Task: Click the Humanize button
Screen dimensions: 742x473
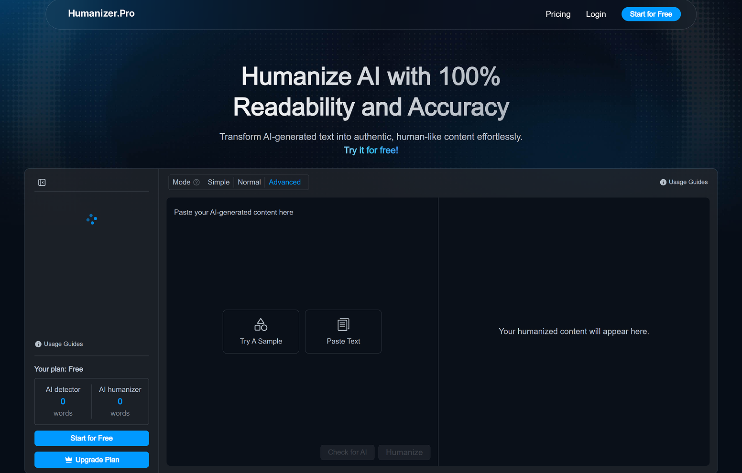Action: [404, 452]
